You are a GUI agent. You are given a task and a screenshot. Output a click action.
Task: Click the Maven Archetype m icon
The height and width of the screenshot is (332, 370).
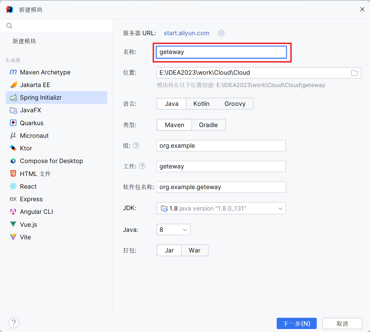click(x=13, y=72)
